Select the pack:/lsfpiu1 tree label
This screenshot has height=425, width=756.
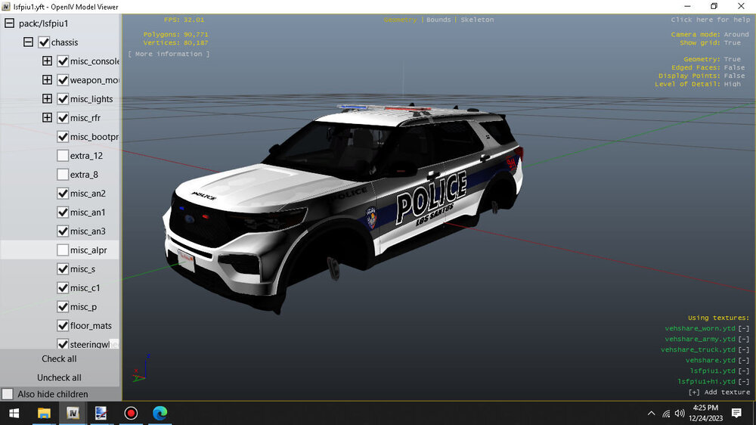[43, 23]
